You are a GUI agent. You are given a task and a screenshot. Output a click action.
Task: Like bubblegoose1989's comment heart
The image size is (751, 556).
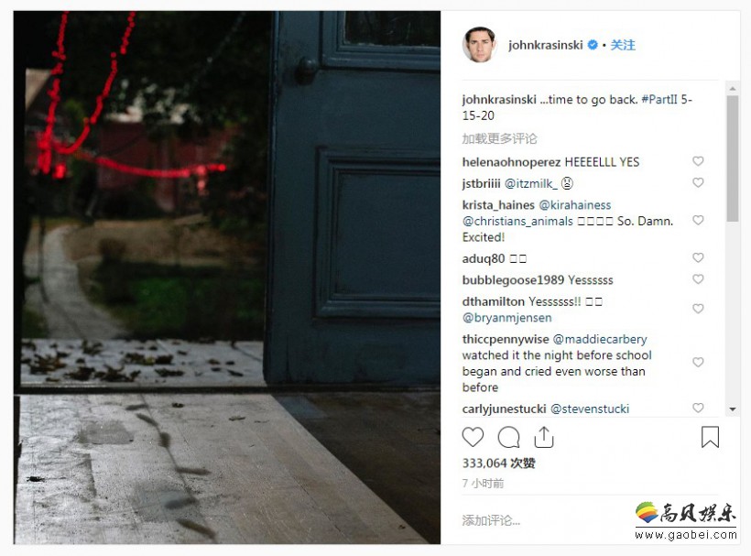pos(698,279)
